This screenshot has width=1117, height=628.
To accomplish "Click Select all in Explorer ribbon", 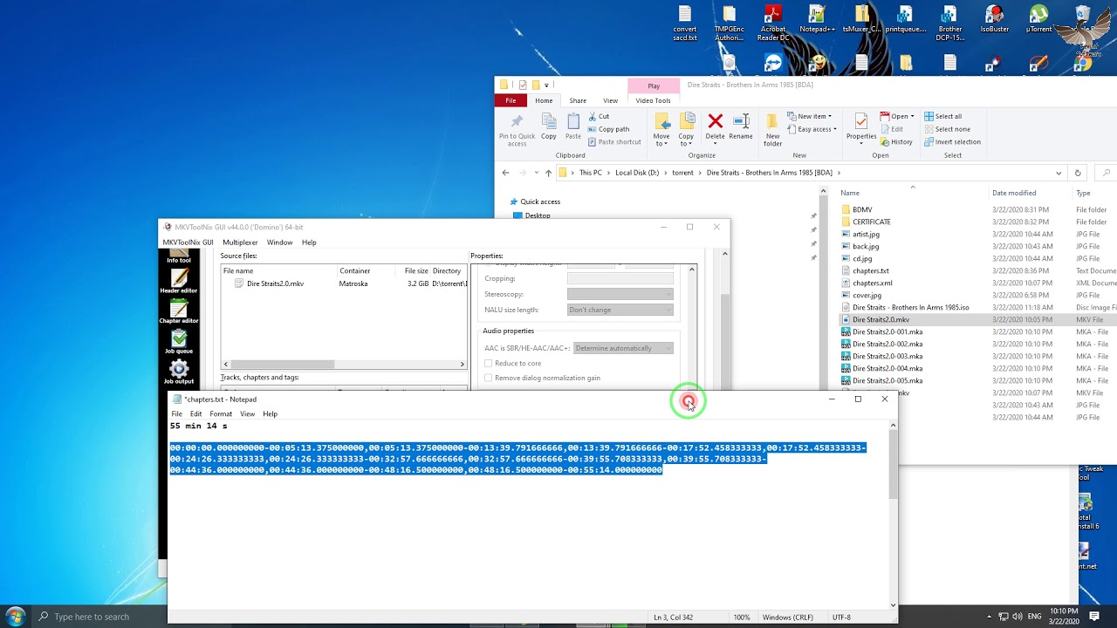I will (x=942, y=116).
